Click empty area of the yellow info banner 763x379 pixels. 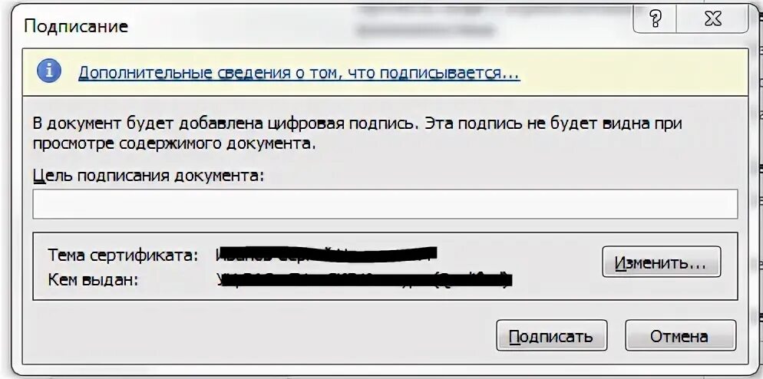[633, 72]
